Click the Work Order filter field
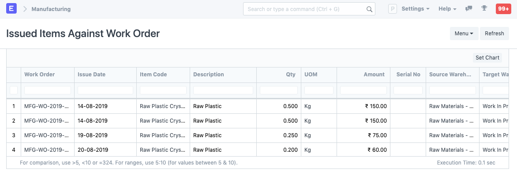This screenshot has width=517, height=176. (48, 90)
